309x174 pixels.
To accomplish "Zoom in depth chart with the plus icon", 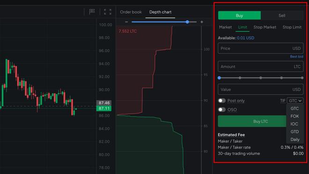I will pos(202,22).
